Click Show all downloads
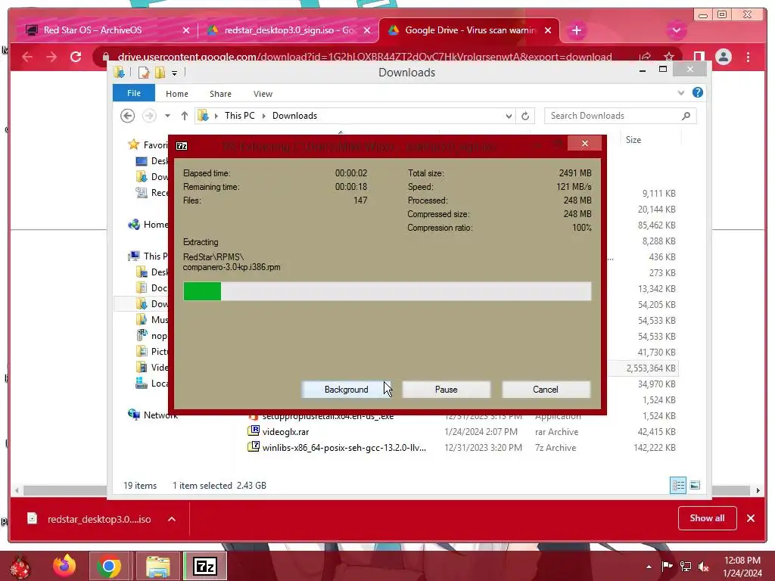 point(708,517)
